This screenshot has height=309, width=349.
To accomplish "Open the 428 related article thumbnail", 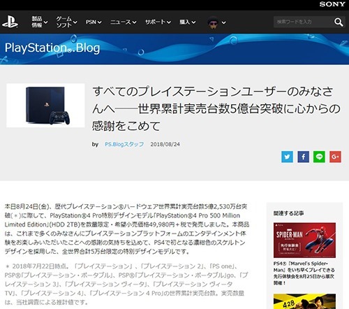I will (x=304, y=301).
